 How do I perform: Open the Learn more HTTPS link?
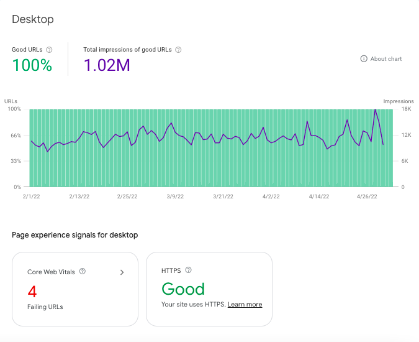click(245, 305)
